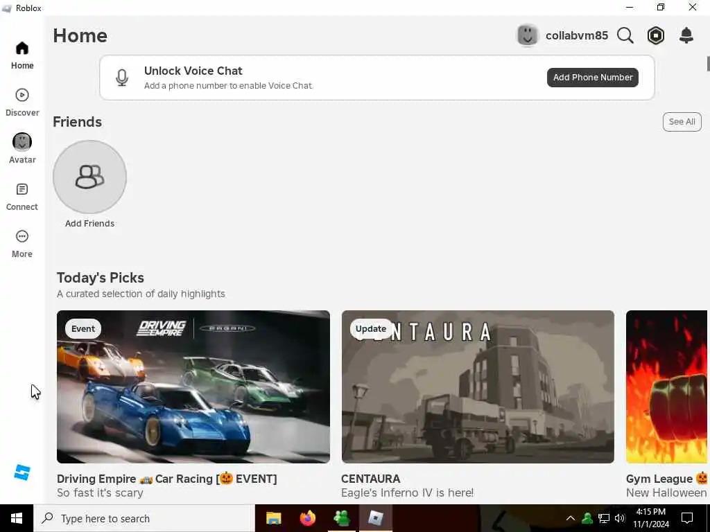
Task: Click the network tray icon
Action: point(604,518)
